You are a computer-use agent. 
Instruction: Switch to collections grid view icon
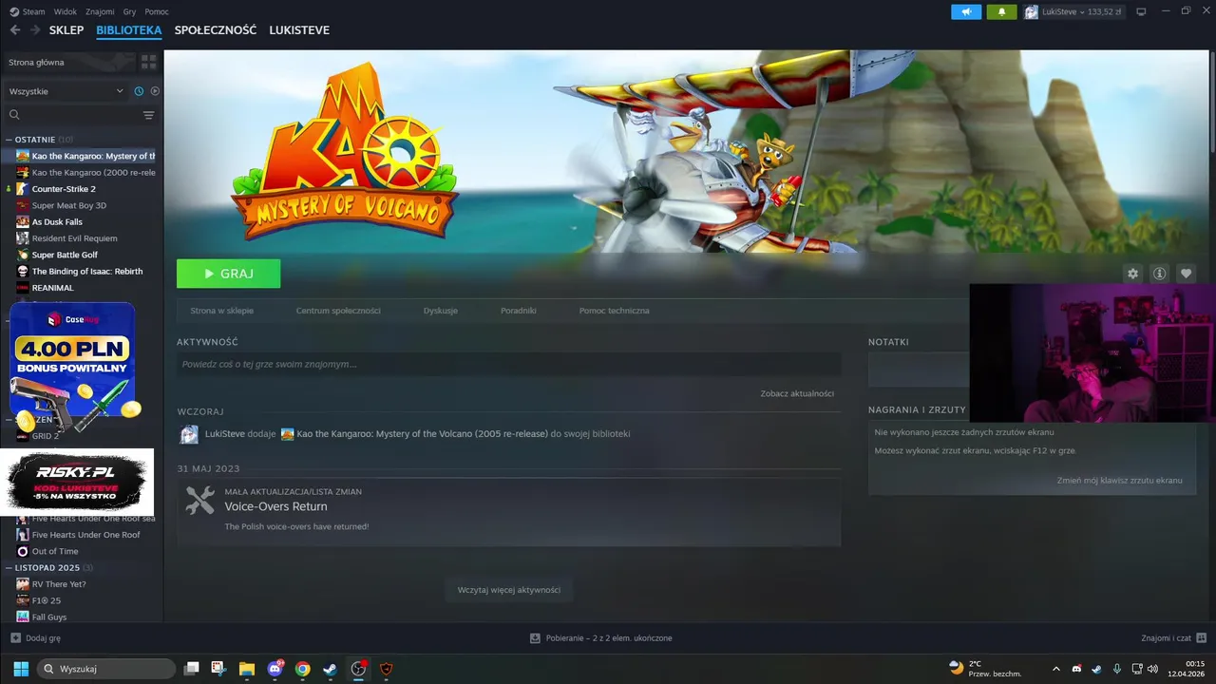coord(148,62)
